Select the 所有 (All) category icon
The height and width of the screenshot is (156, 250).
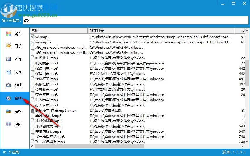(8, 34)
